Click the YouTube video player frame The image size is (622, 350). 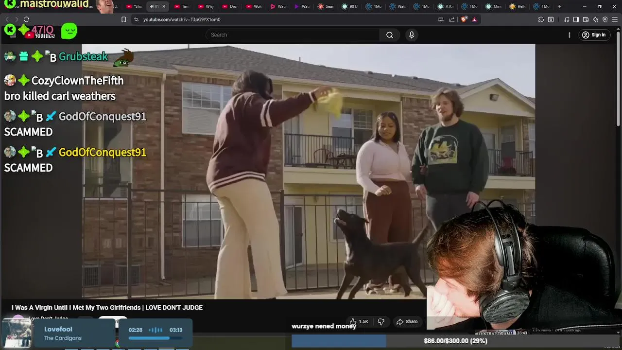(309, 171)
